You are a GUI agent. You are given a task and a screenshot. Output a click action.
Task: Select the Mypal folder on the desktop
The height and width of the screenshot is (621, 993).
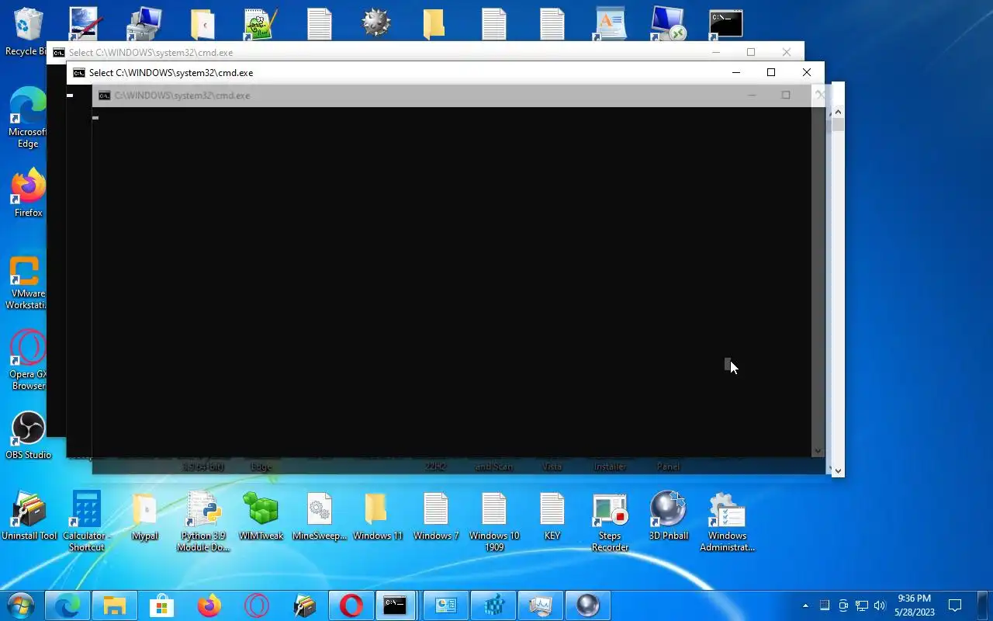144,515
